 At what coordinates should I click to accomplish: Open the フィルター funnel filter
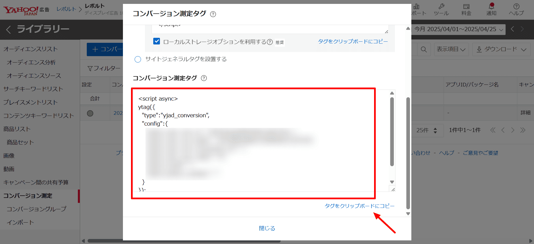coord(104,68)
